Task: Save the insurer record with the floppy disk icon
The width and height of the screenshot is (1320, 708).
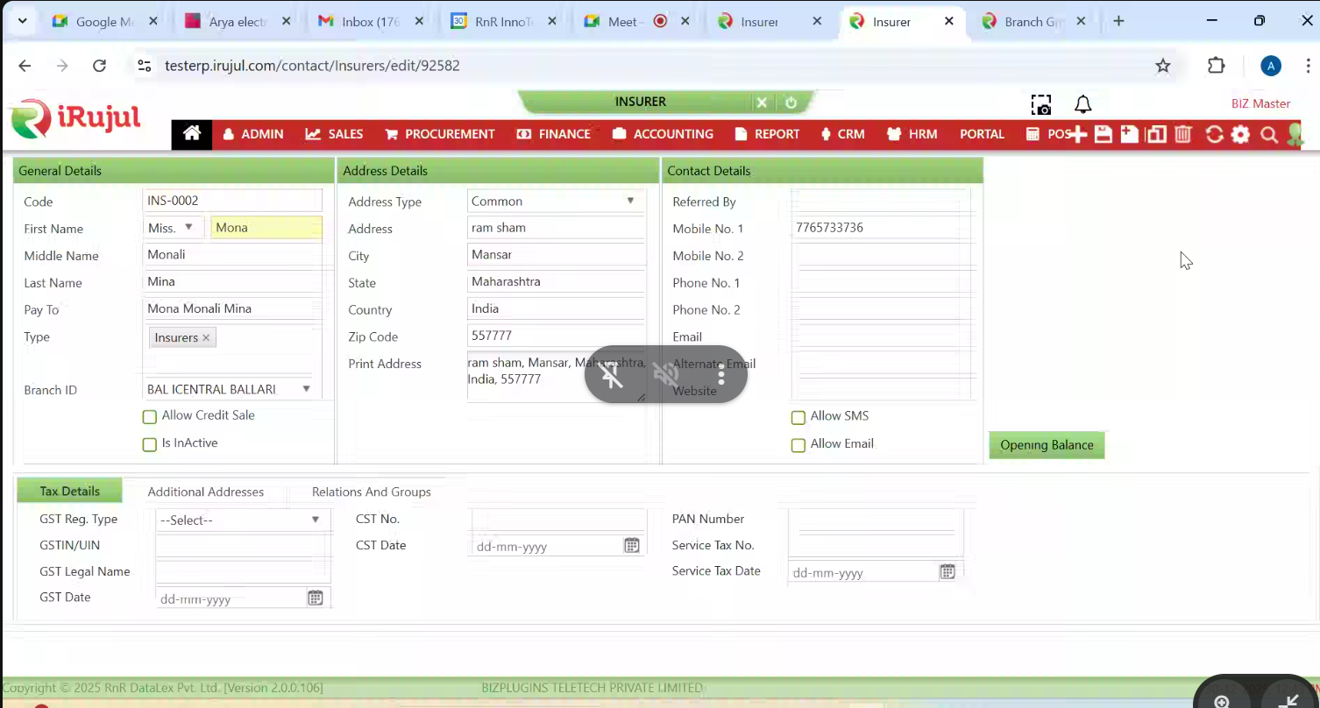Action: pyautogui.click(x=1104, y=134)
